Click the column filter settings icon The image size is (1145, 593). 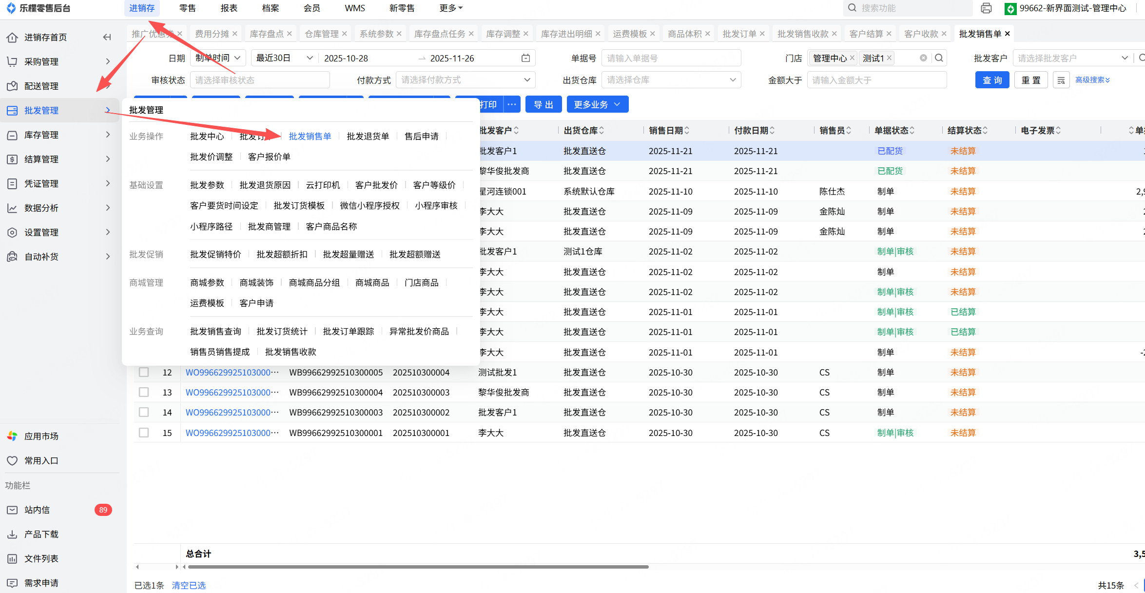(x=1061, y=80)
